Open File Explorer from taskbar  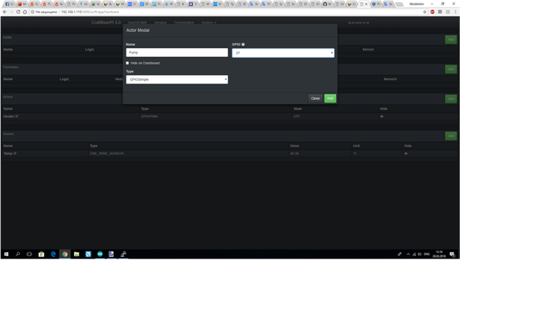click(x=77, y=254)
